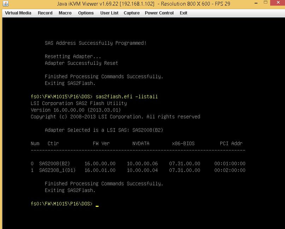Click the 'PCI Addr' column header
This screenshot has height=229, width=285.
(231, 143)
